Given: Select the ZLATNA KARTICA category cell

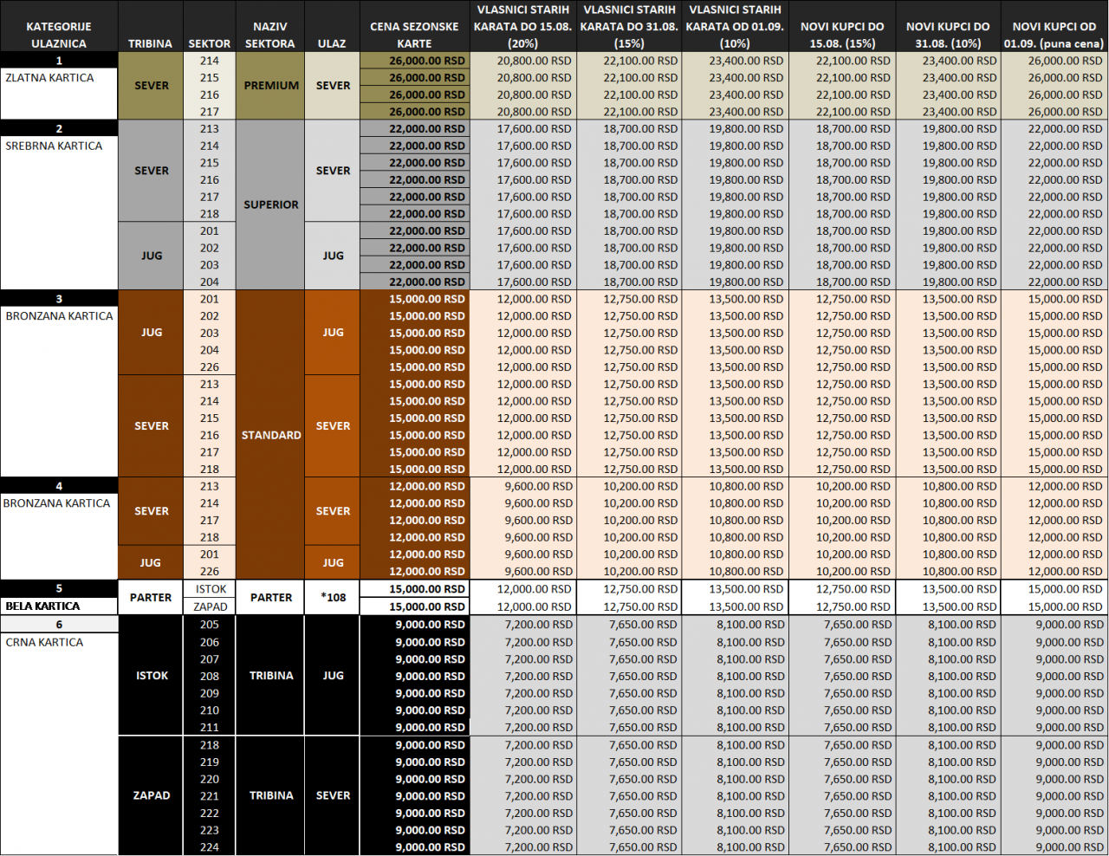Looking at the screenshot, I should [50, 78].
